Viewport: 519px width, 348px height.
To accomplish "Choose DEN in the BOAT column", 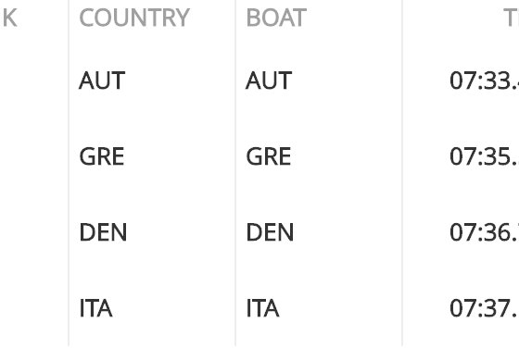I will tap(270, 232).
